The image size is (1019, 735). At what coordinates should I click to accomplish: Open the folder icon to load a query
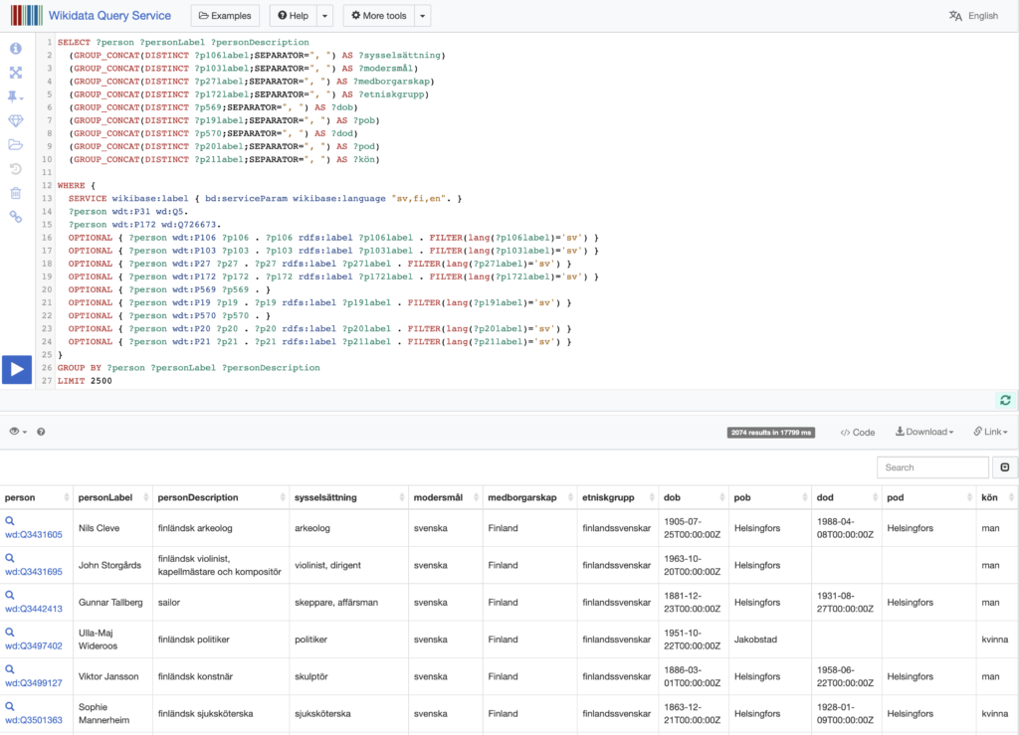click(16, 144)
